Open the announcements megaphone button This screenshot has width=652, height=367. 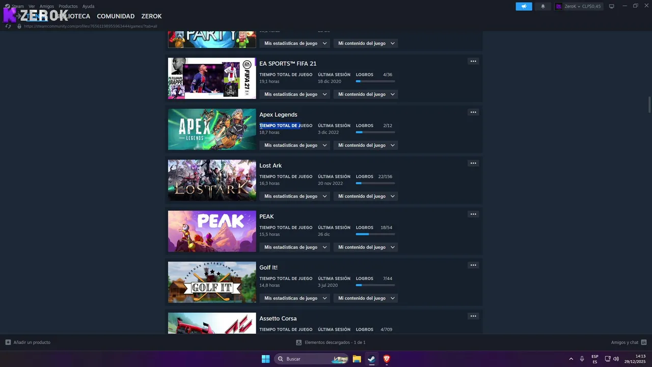524,6
